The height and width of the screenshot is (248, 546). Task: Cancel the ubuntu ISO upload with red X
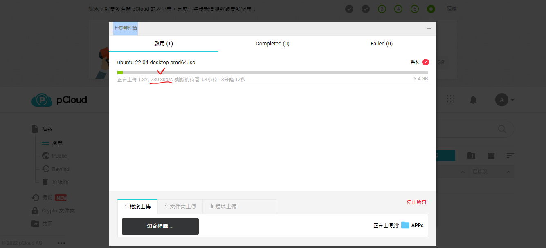425,62
